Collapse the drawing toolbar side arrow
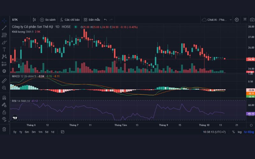 [9, 121]
